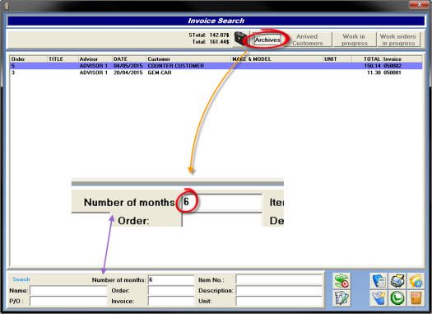The height and width of the screenshot is (314, 432).
Task: Sort by the Advisor column header
Action: (95, 59)
